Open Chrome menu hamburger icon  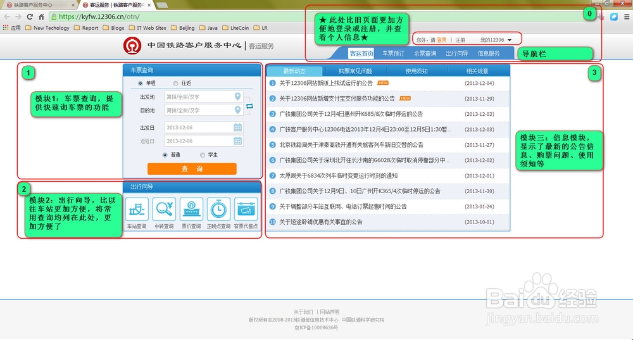(627, 16)
